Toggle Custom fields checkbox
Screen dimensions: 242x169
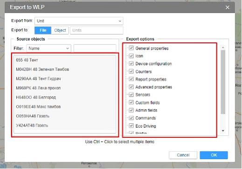tap(131, 102)
